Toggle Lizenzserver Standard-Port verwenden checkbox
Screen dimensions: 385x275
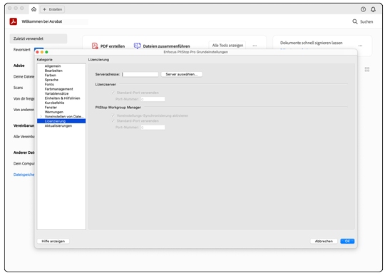click(113, 93)
